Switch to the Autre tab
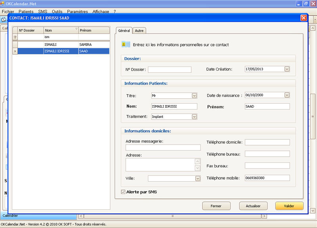Screen dimensions: 317x228 (x=139, y=31)
